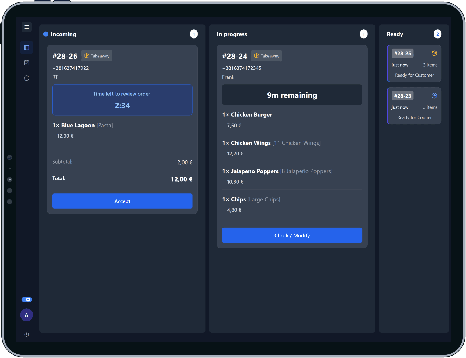Click the orange box icon on #28-25
Viewport: 466px width, 358px height.
coord(434,53)
